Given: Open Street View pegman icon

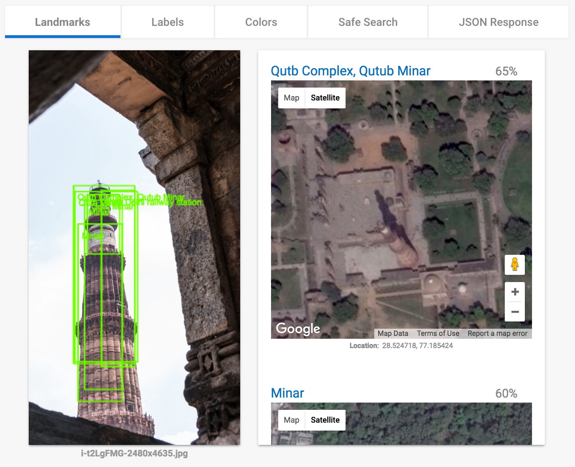Looking at the screenshot, I should (515, 264).
